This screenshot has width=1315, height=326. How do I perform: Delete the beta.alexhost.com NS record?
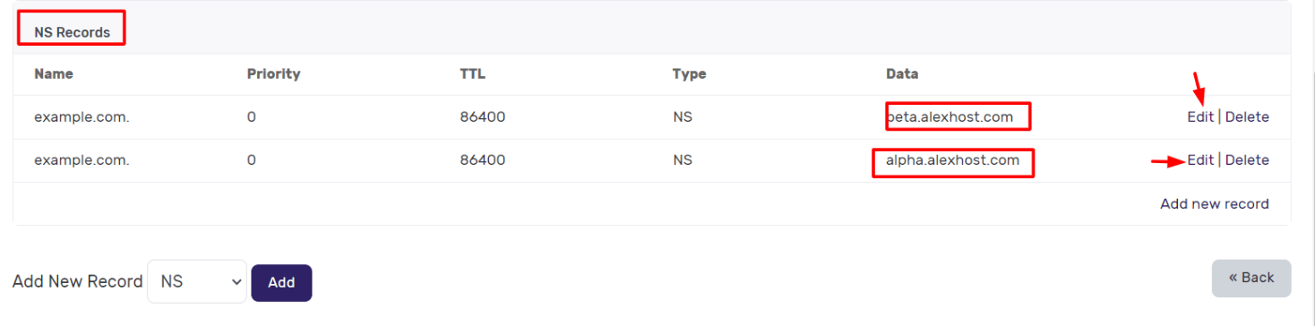coord(1247,116)
